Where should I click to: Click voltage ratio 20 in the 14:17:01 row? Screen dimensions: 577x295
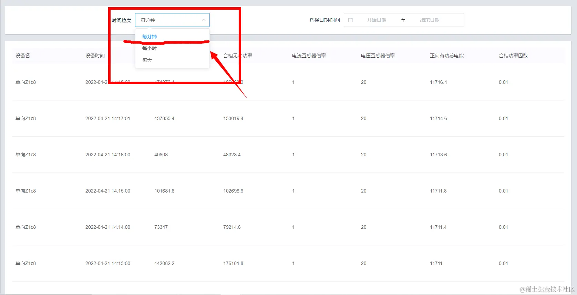click(x=364, y=118)
